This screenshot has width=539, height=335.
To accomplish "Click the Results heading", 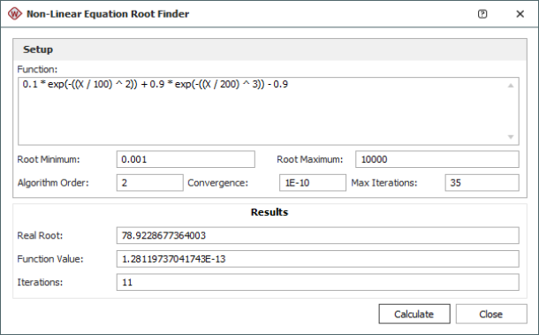I will [269, 212].
